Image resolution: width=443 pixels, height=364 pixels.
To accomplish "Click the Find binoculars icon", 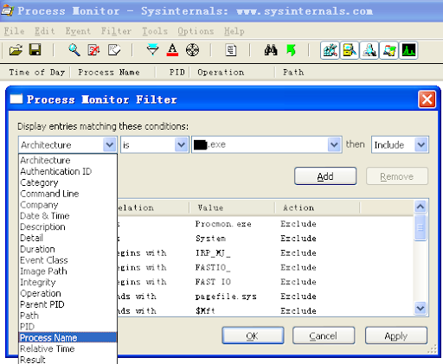I will [271, 50].
